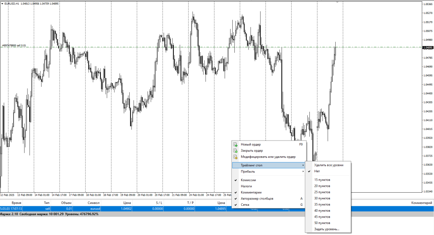Click the chart shift triangle marker at top
Image resolution: width=434 pixels, height=235 pixels.
[337, 2]
